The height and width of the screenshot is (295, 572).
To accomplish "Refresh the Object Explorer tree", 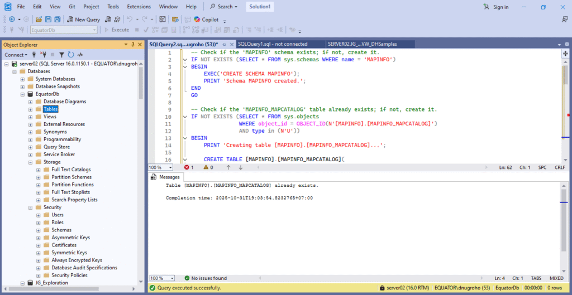I will [71, 55].
